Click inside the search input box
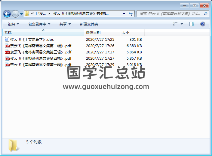This screenshot has height=156, width=212. coord(170,13)
